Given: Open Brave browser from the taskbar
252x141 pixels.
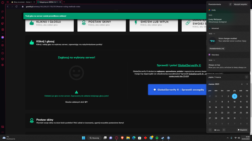Looking at the screenshot, I should [122, 138].
